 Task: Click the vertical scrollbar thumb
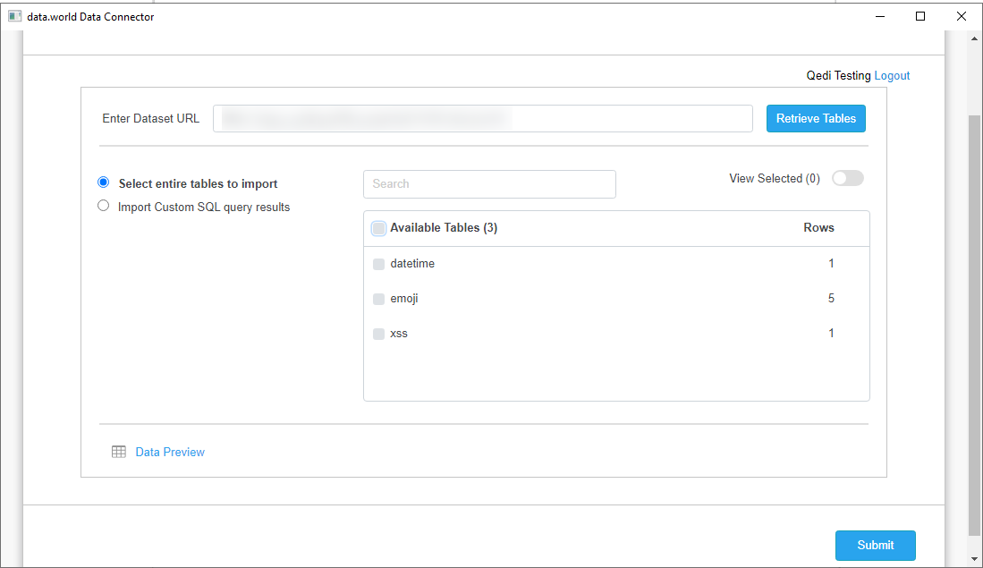974,322
